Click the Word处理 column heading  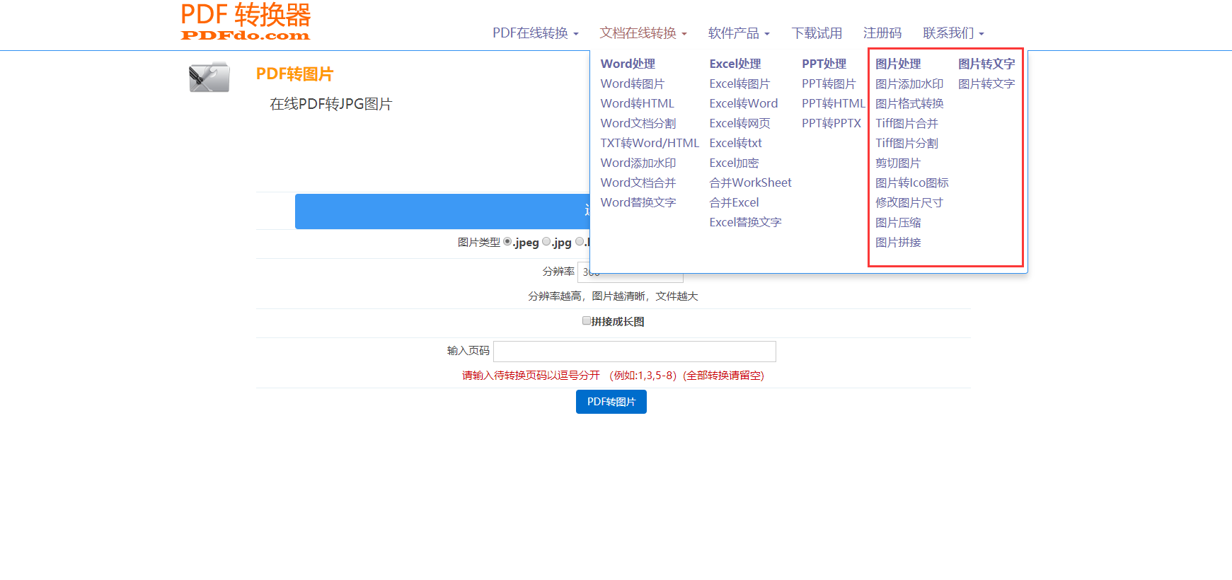coord(628,64)
